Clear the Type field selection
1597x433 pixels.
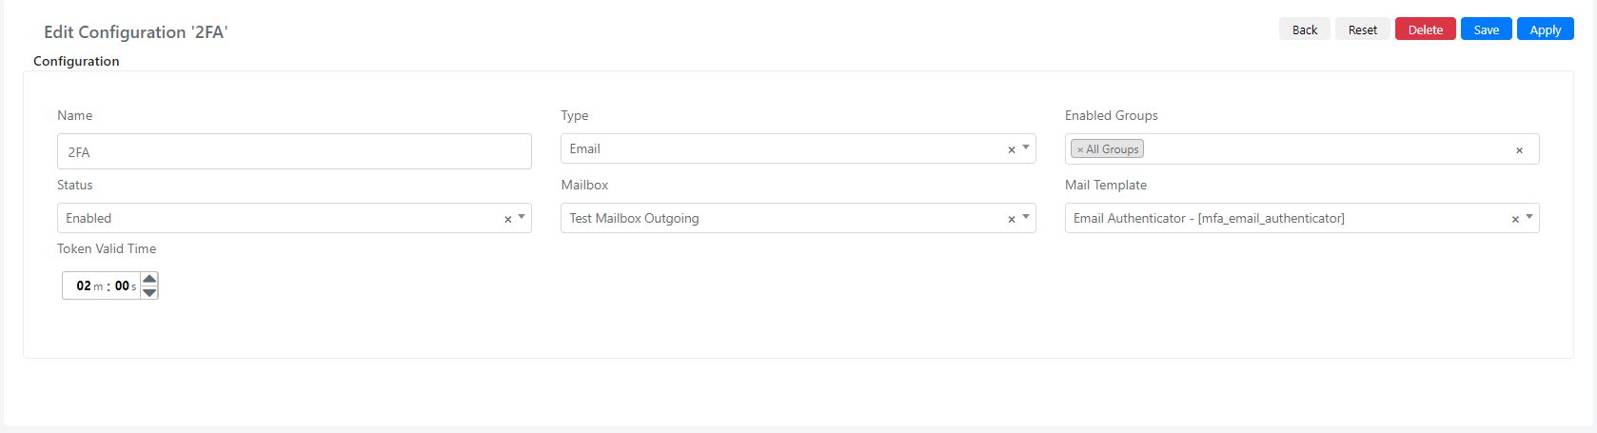click(1011, 149)
